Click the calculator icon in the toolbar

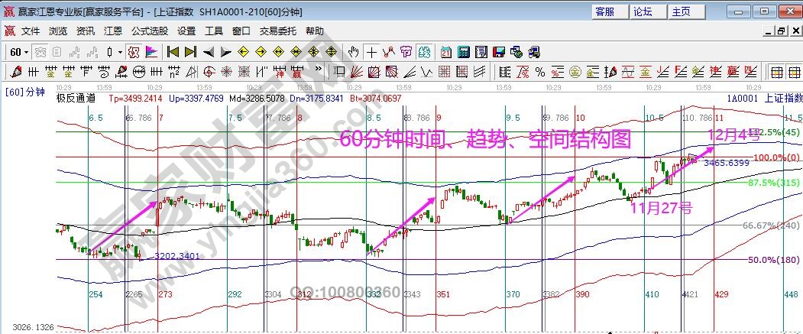[464, 52]
